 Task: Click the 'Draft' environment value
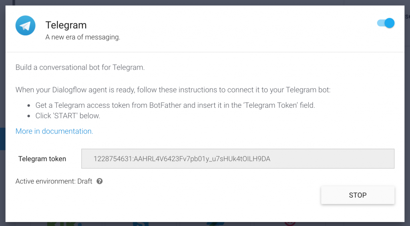click(84, 181)
